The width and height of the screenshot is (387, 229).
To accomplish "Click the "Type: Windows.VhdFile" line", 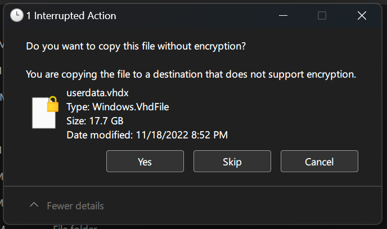I will (x=118, y=107).
